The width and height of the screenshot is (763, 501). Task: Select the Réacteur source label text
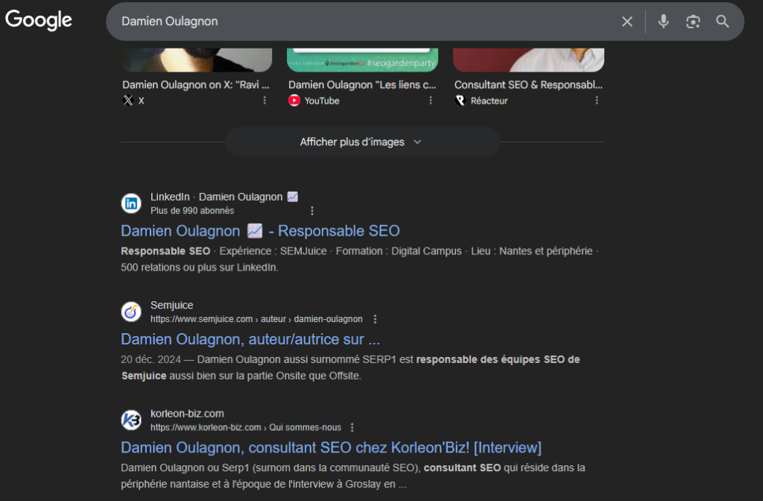(x=489, y=101)
